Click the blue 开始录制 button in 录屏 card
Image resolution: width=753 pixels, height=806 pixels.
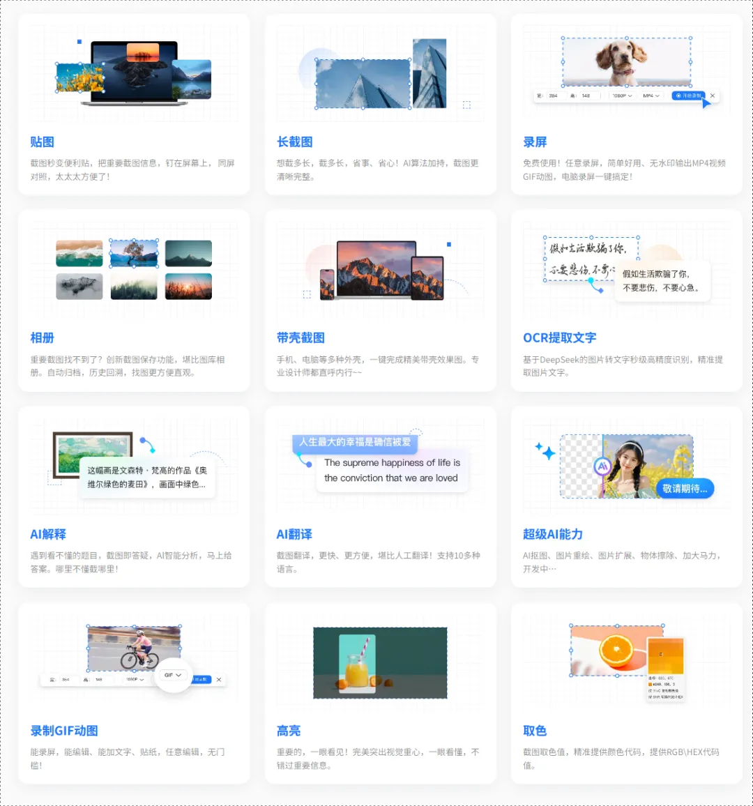pyautogui.click(x=688, y=96)
